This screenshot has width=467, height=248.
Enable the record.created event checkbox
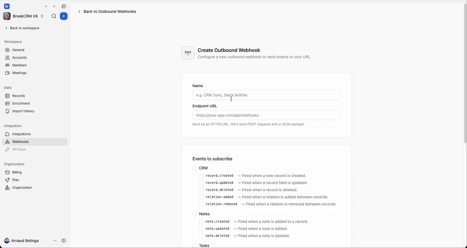click(201, 176)
